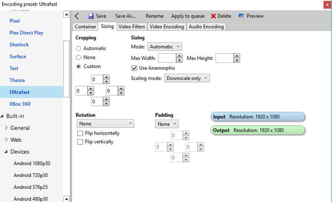The image size is (333, 202).
Task: Click the Max Width input field
Action: (x=167, y=58)
